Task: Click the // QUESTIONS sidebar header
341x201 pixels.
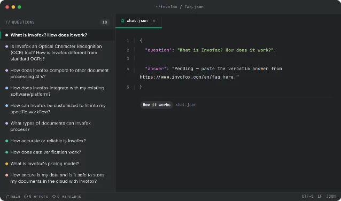Action: 20,22
